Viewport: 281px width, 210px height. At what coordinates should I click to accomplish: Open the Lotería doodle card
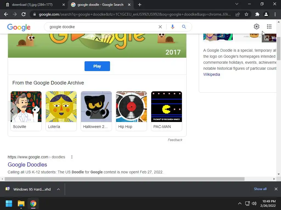click(x=61, y=111)
